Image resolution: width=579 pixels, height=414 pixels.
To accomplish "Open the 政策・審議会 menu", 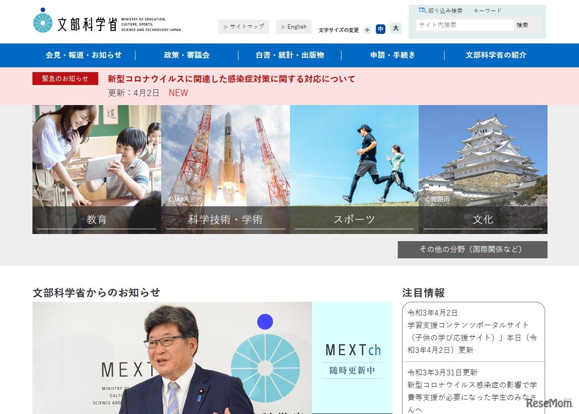I will coord(186,55).
